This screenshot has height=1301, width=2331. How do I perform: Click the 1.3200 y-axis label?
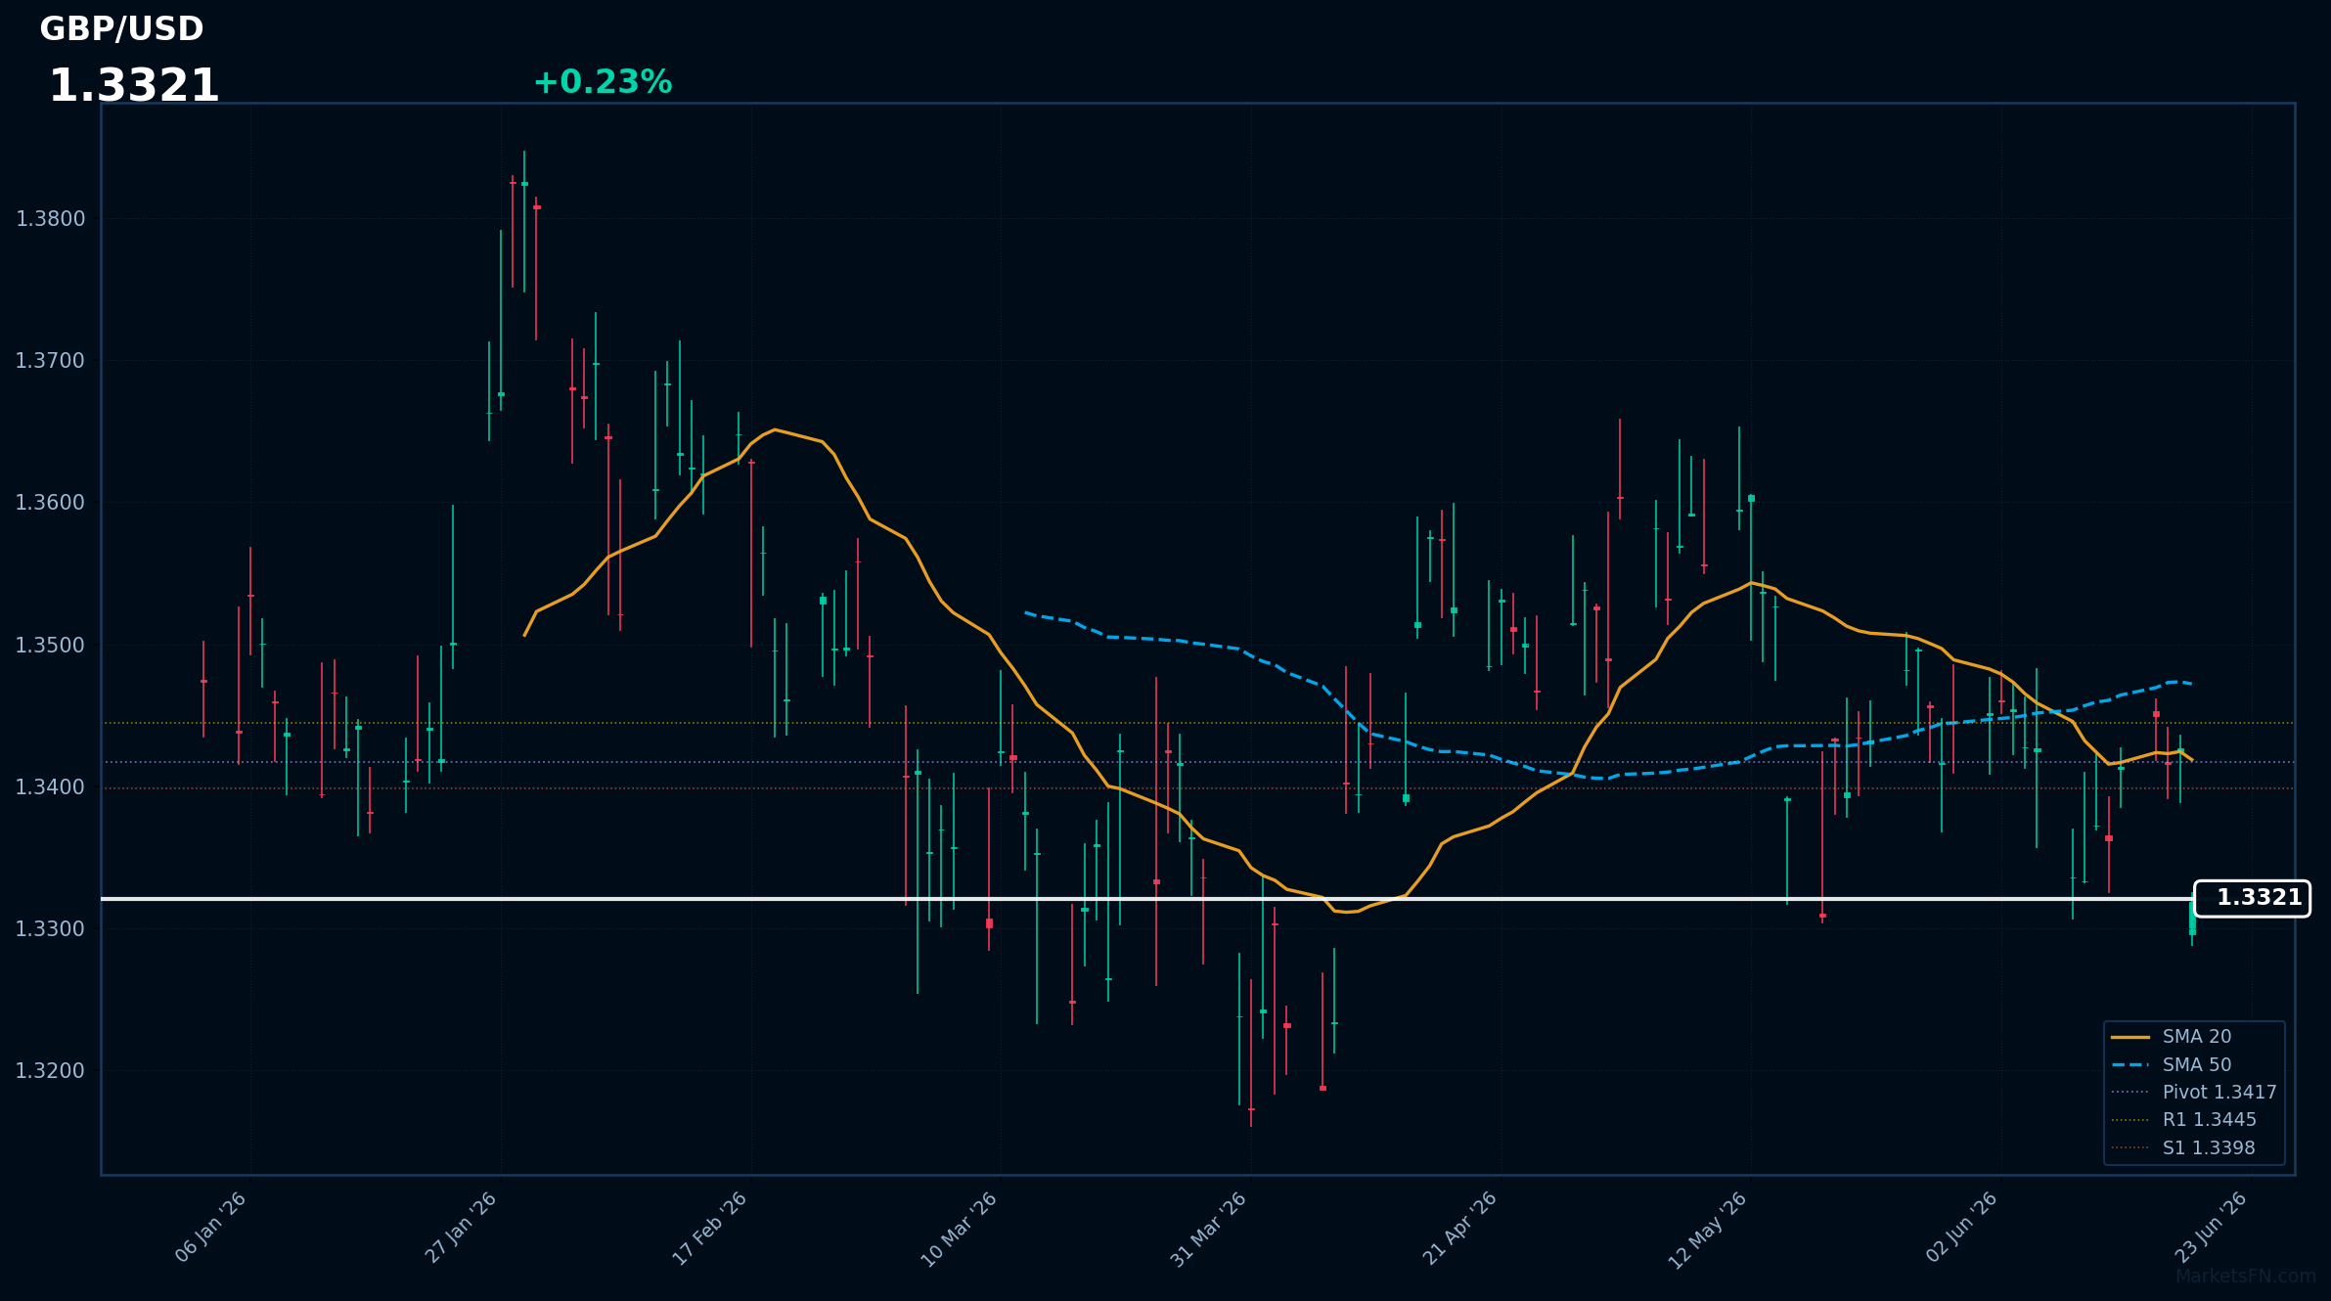click(51, 1071)
